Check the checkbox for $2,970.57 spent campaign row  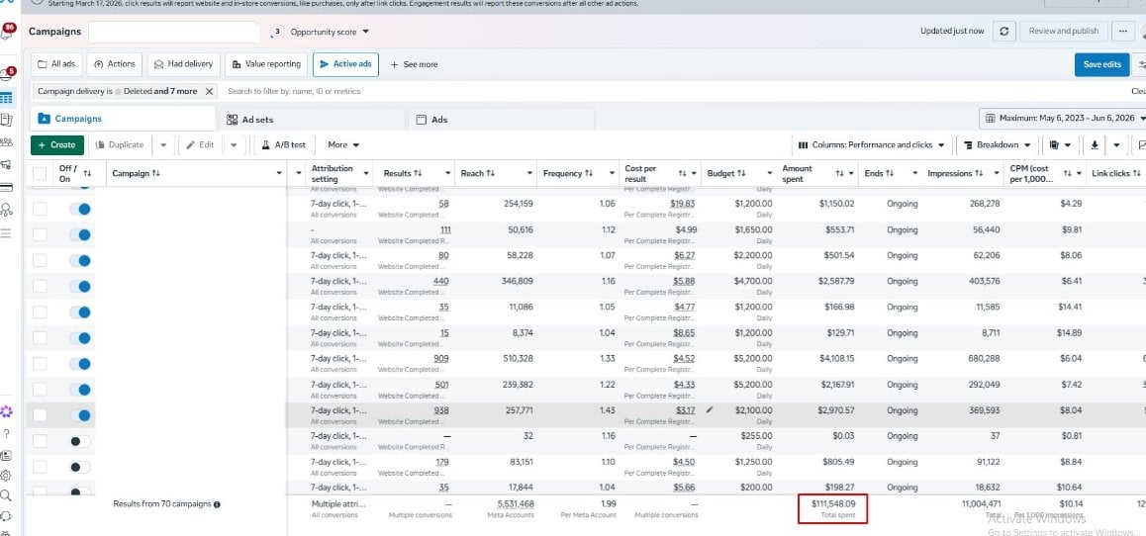coord(40,414)
